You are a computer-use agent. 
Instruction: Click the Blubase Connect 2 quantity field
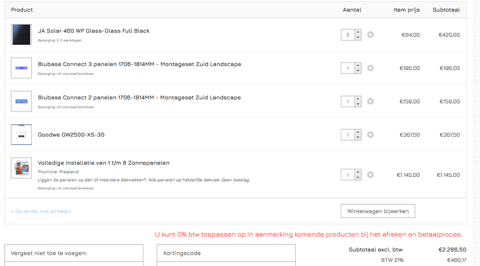(348, 101)
